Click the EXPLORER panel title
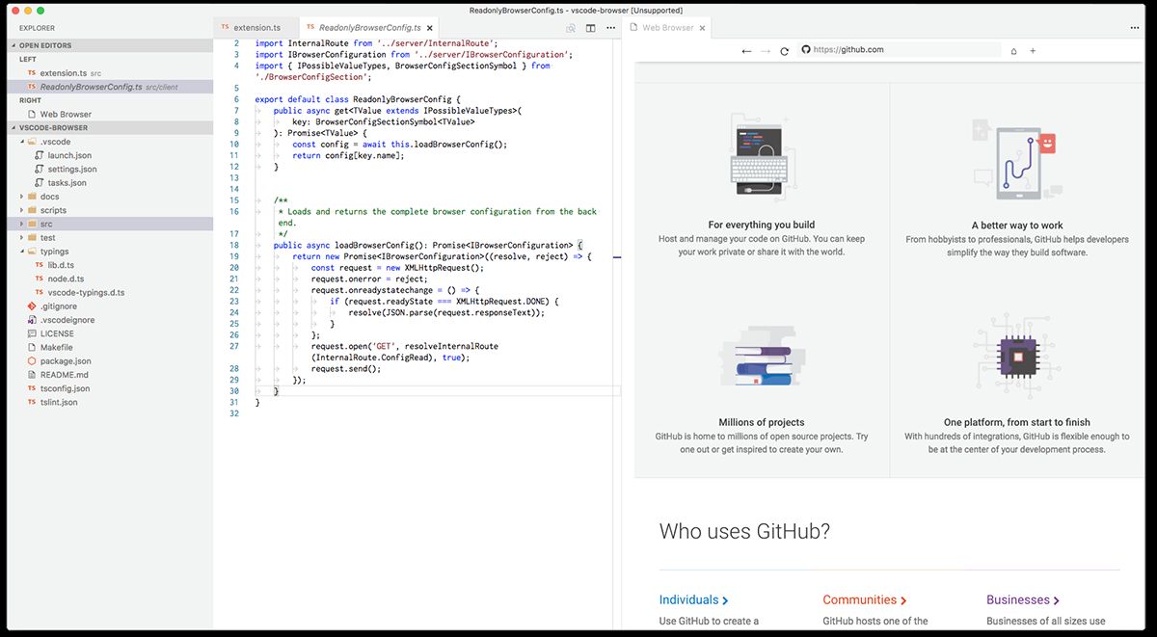The image size is (1157, 637). [x=38, y=29]
